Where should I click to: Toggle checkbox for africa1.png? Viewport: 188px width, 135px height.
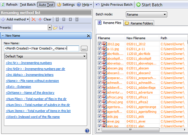[100, 97]
